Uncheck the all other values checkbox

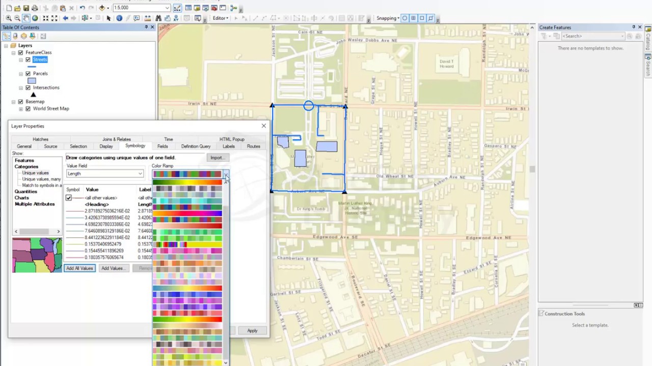tap(69, 198)
